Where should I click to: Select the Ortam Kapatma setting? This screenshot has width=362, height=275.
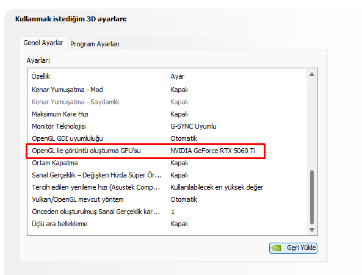(x=167, y=163)
